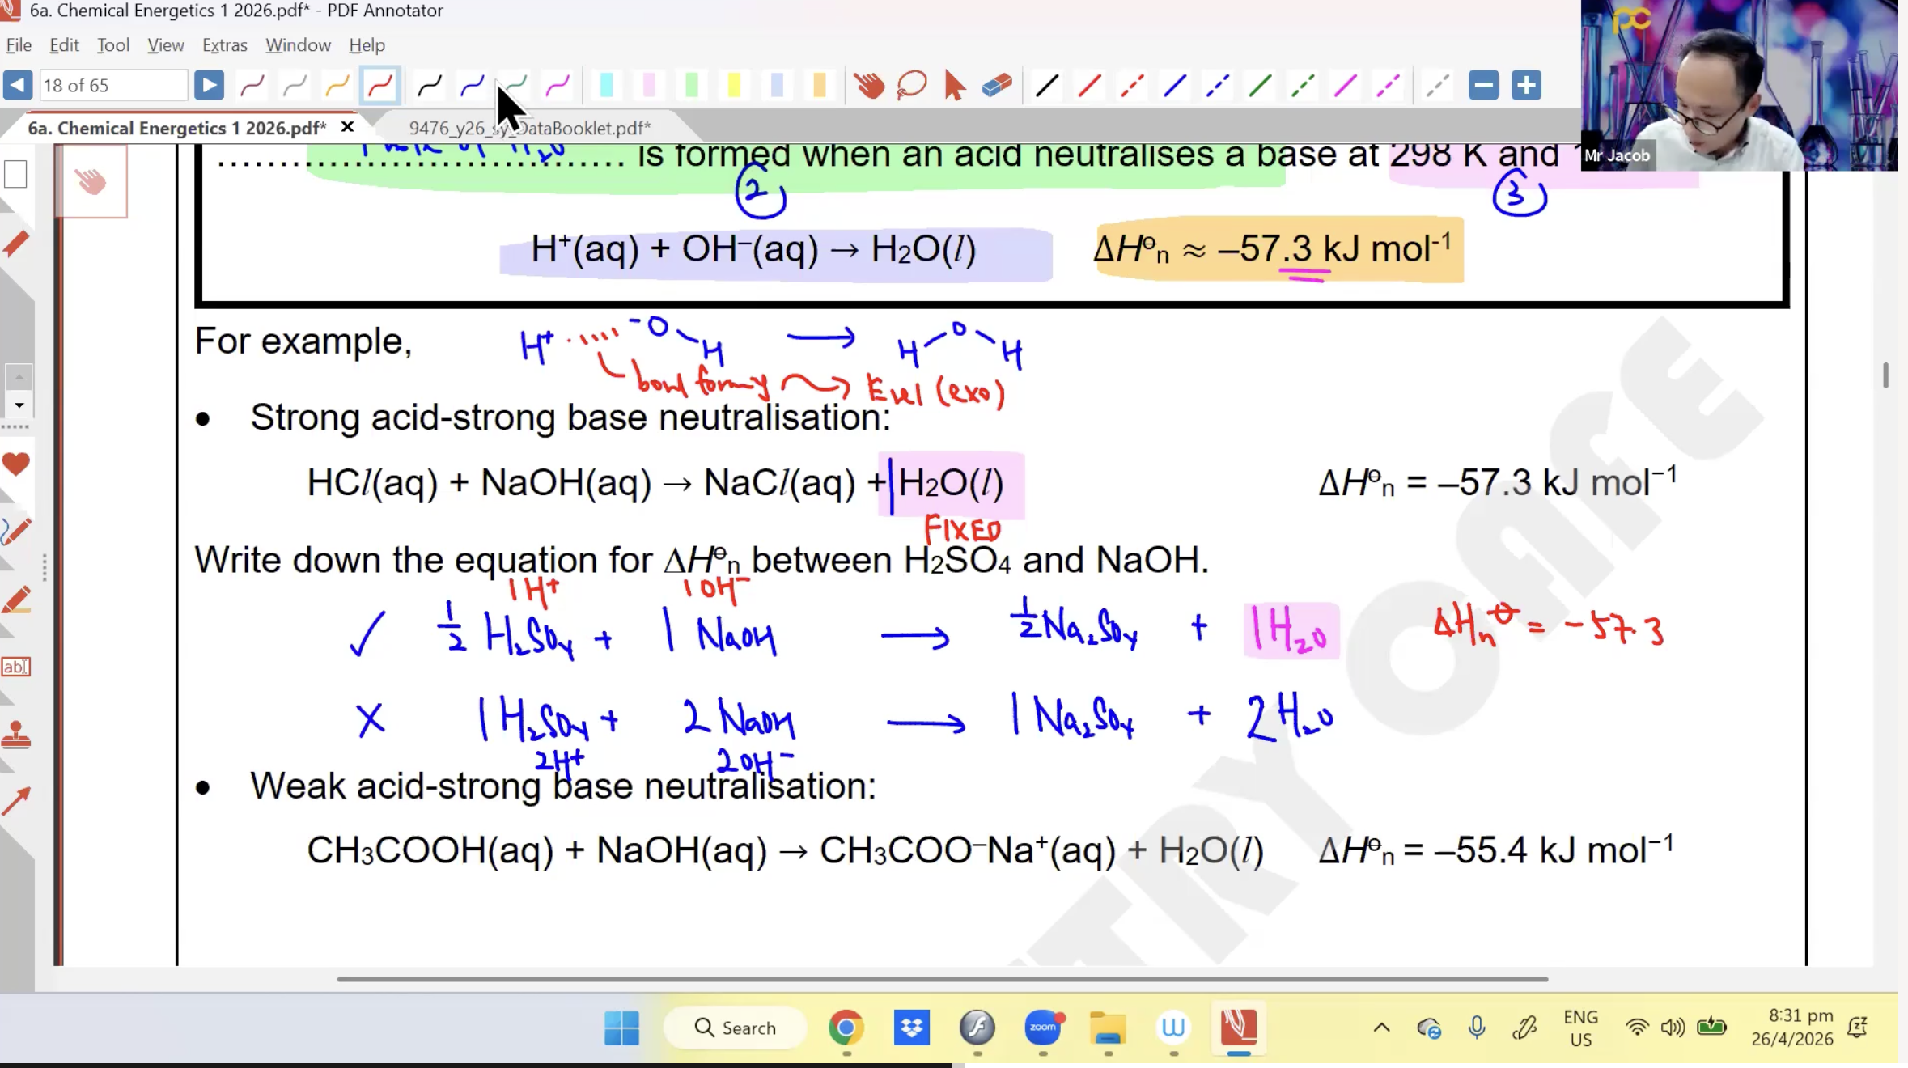Show hidden system tray icons chevron

1381,1028
